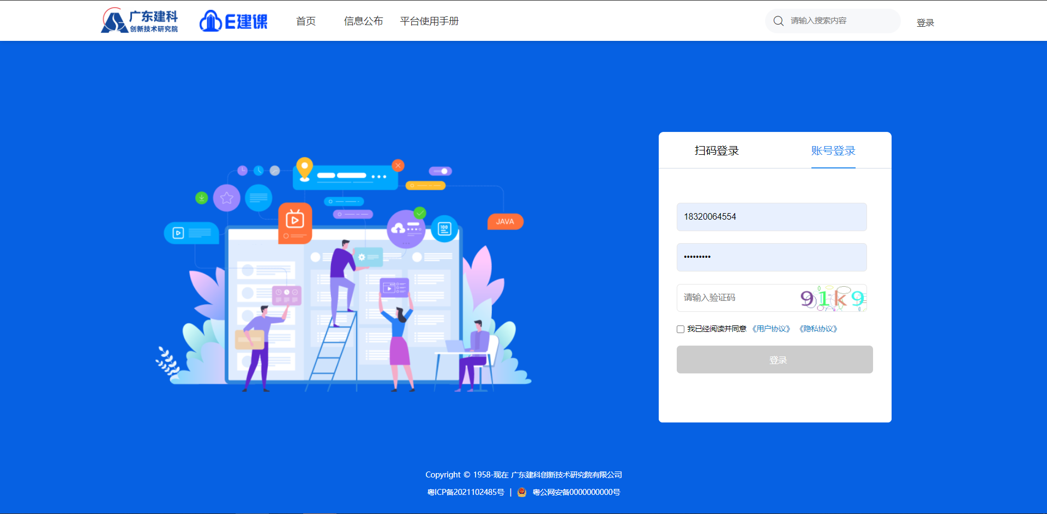Click the orange JAVA badge in illustration
Screen dimensions: 1047x514
point(505,222)
